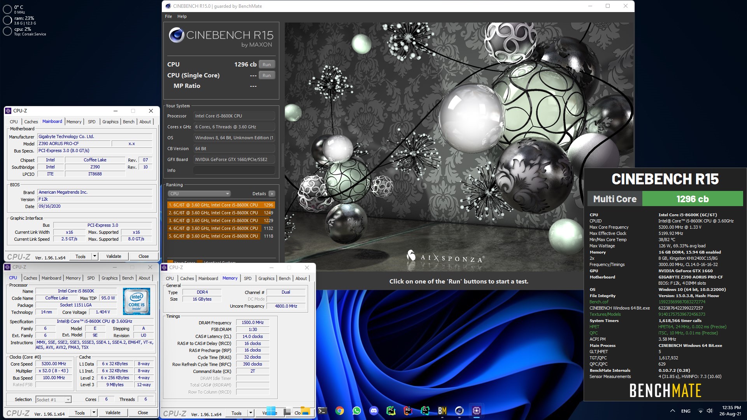The height and width of the screenshot is (420, 747).
Task: Open About tab in Memory CPU-Z window
Action: (301, 278)
